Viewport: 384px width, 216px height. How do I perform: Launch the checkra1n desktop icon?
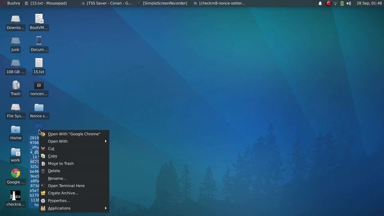click(x=16, y=196)
